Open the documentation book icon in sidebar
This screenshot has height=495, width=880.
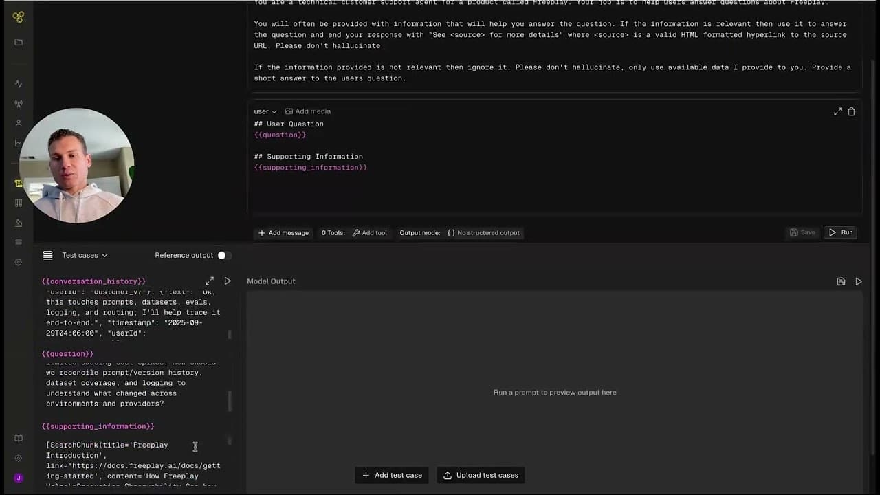point(19,439)
